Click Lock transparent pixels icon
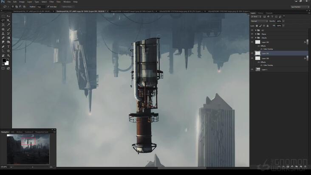 pyautogui.click(x=257, y=26)
